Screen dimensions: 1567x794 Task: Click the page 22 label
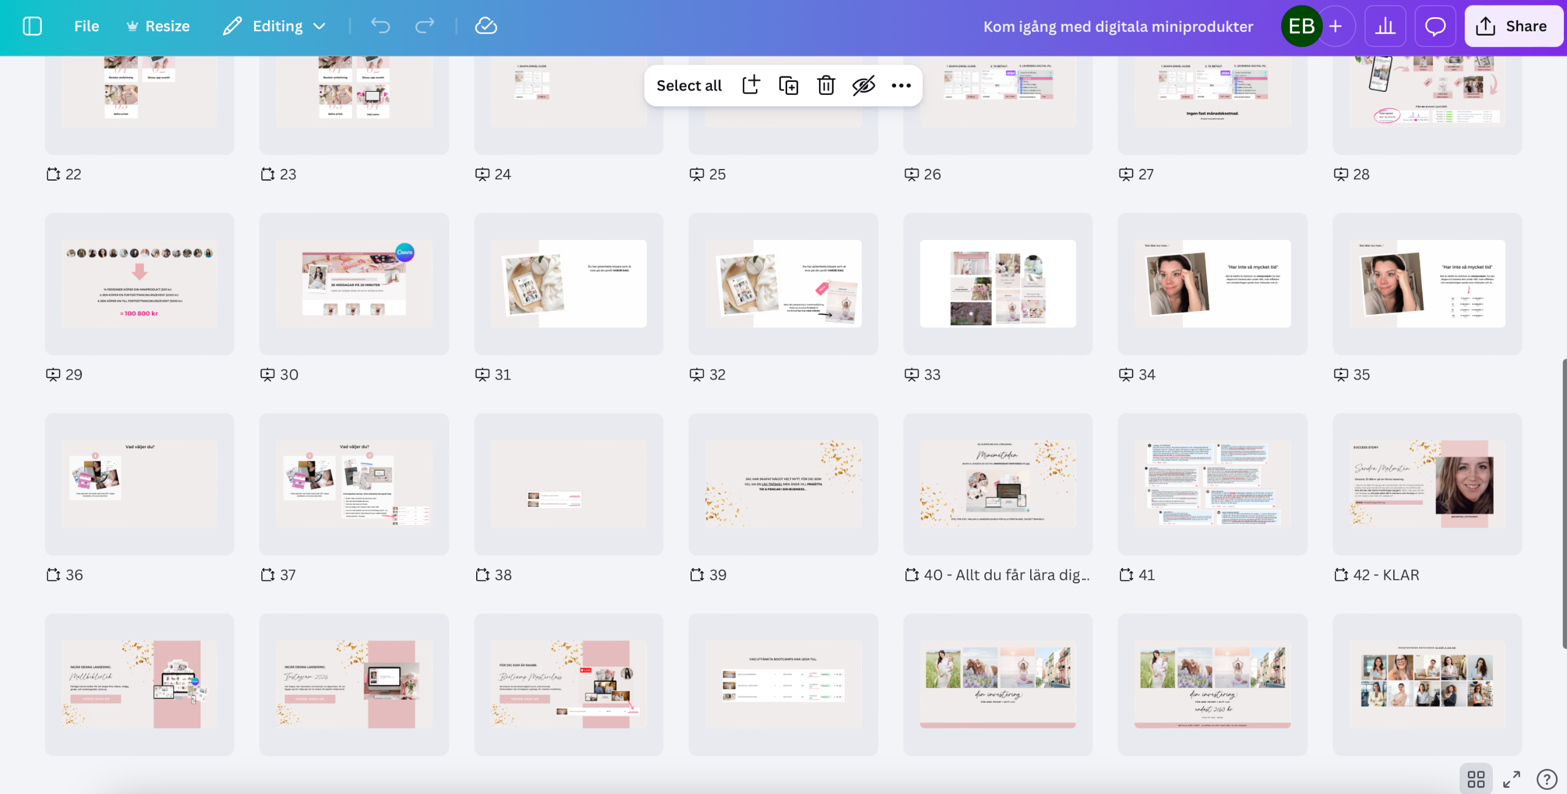[73, 174]
